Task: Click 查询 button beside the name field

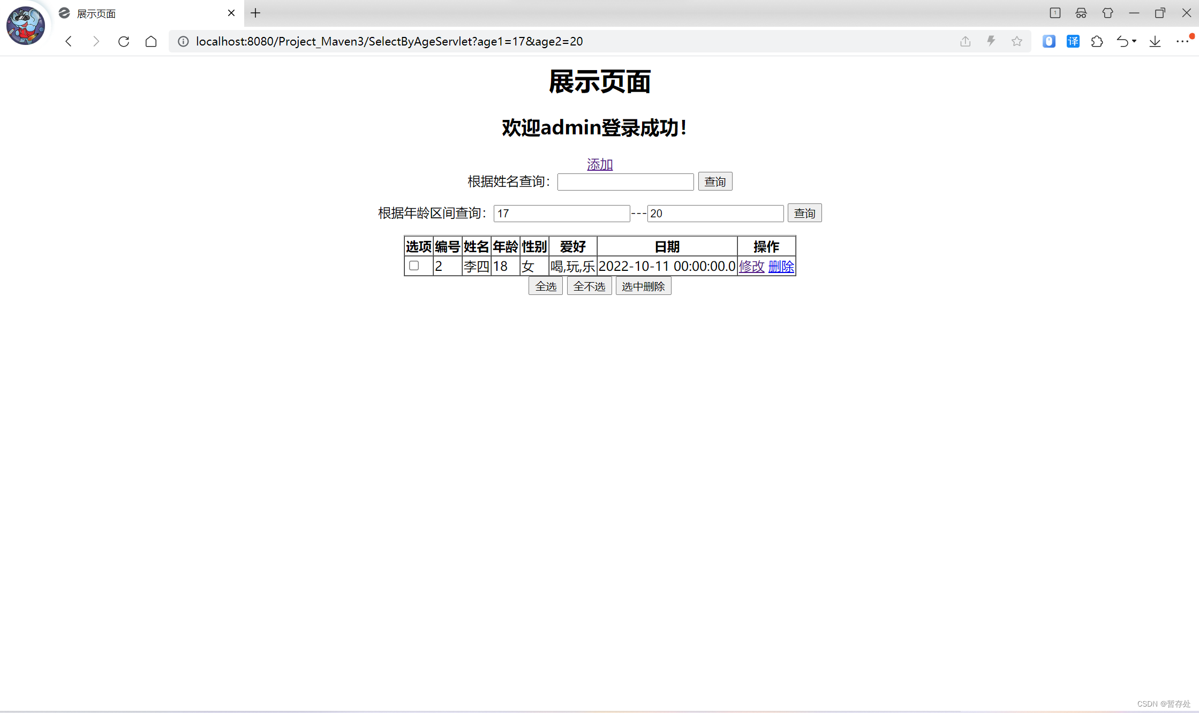Action: click(715, 181)
